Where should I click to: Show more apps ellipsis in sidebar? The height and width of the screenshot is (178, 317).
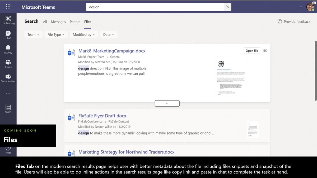pyautogui.click(x=8, y=93)
